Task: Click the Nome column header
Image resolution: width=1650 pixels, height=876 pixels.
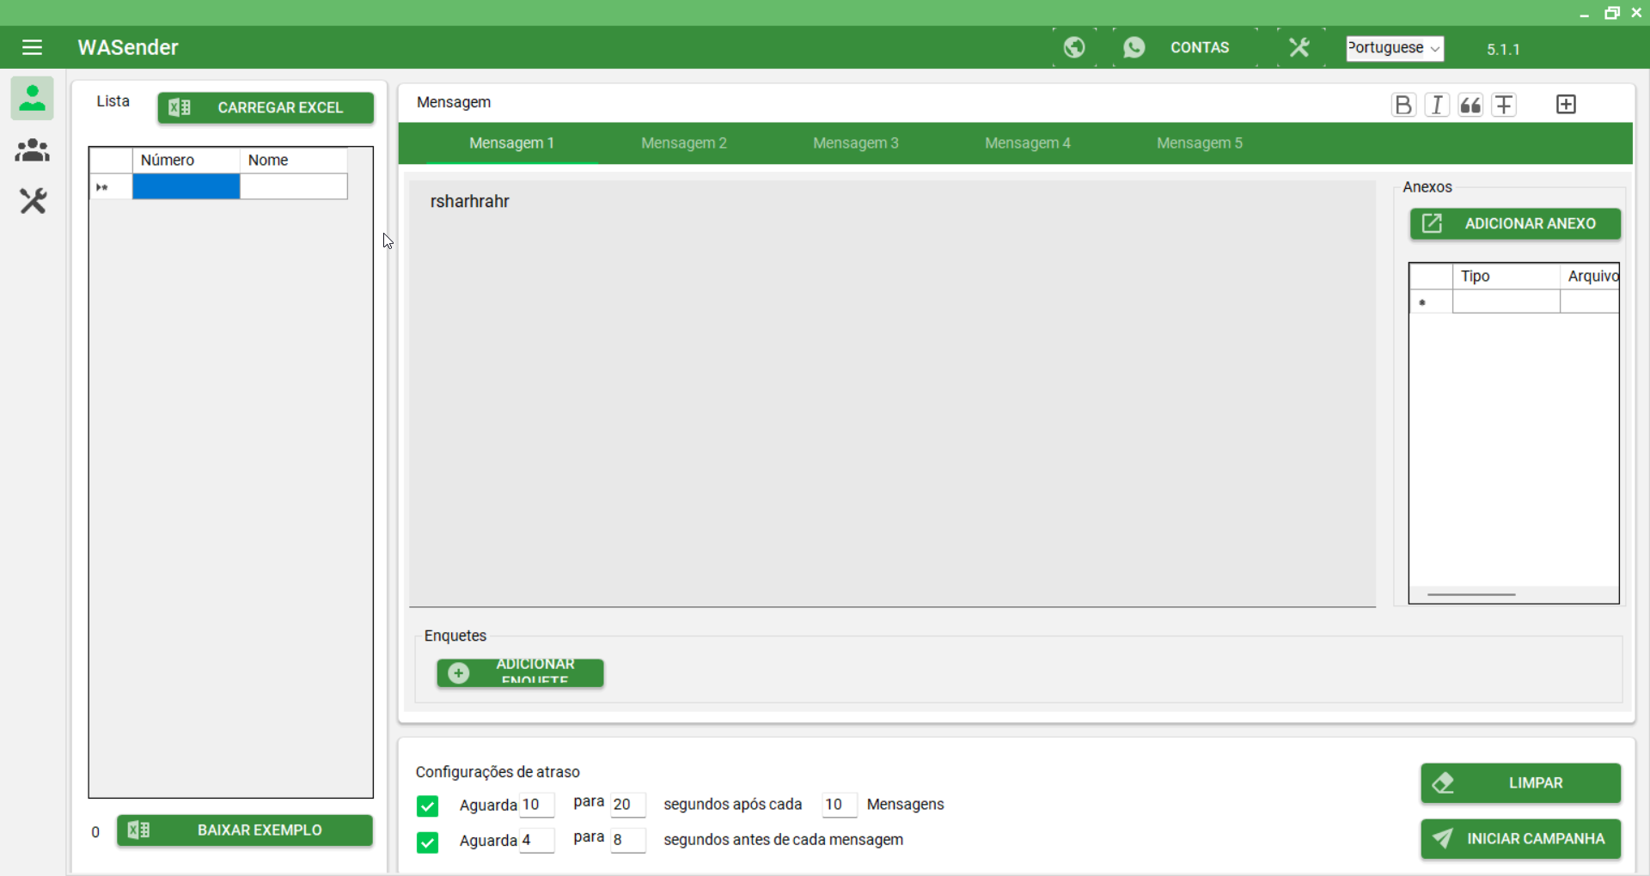Action: pos(293,161)
